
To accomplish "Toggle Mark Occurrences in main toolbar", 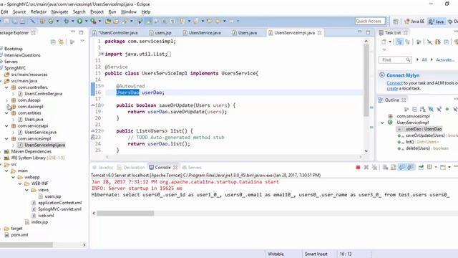I will (x=149, y=21).
